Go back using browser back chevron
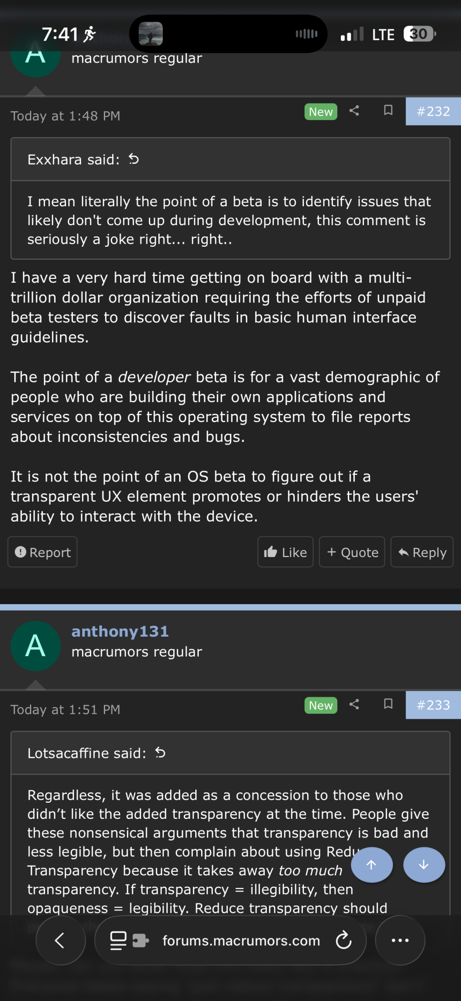The image size is (461, 1001). pos(60,940)
